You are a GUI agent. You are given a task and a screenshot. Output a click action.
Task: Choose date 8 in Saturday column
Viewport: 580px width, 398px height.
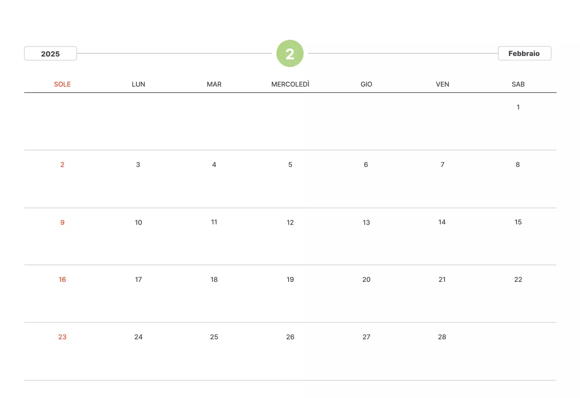click(x=518, y=165)
